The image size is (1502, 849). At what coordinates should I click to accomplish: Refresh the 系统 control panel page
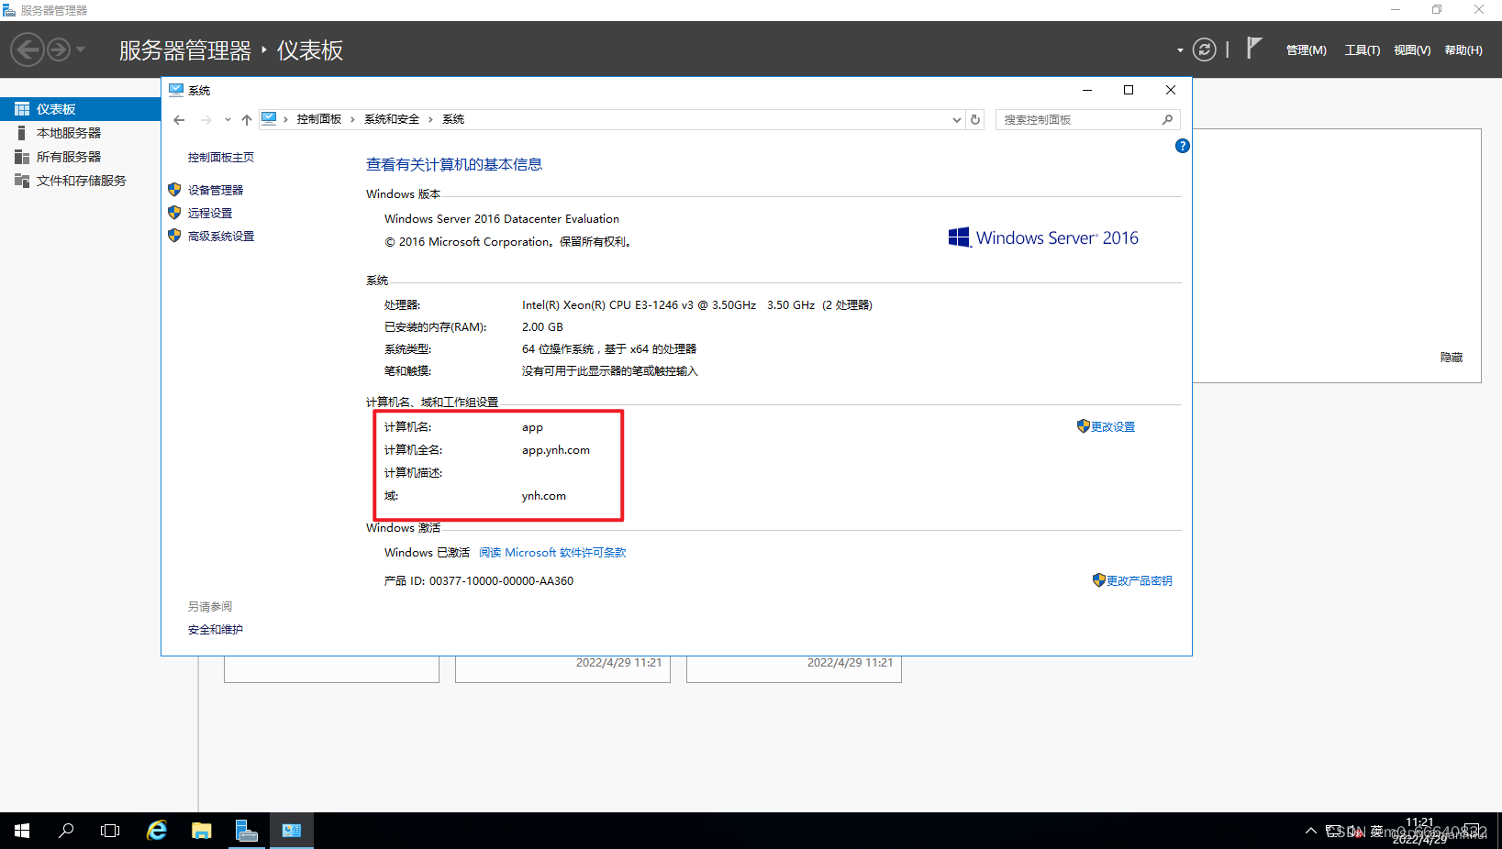pyautogui.click(x=975, y=120)
